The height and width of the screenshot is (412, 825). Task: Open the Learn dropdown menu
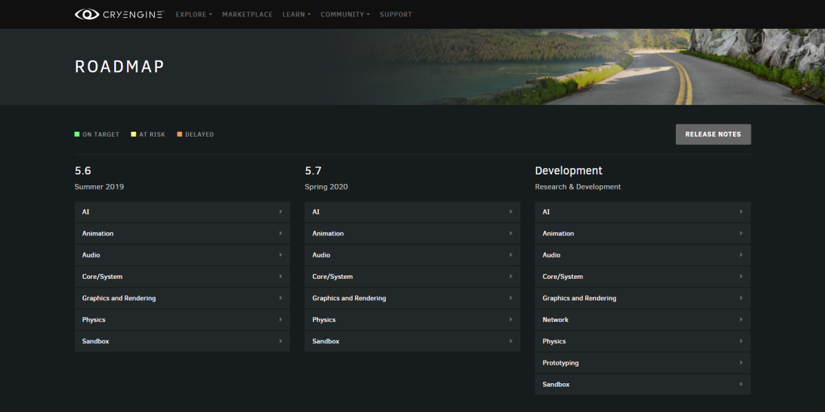(x=296, y=14)
